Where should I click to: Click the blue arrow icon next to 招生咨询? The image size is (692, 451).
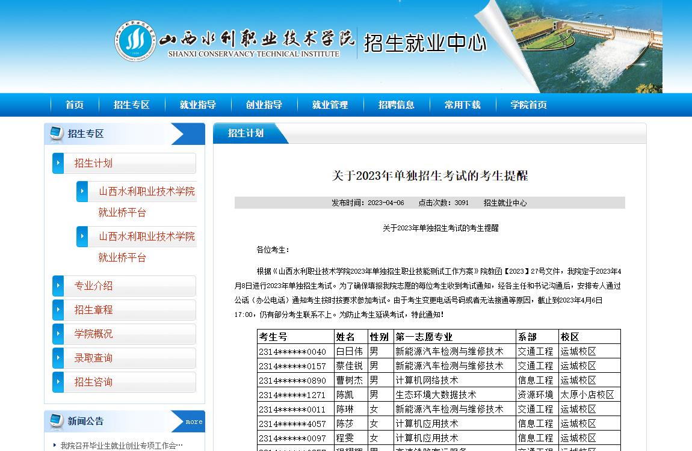58,382
